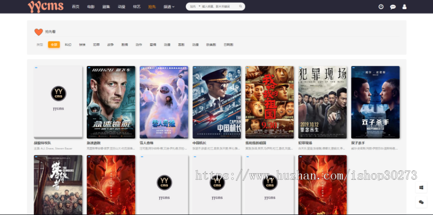The image size is (433, 215).
Task: Open the 双子杀手 movie poster
Action: coord(375,102)
